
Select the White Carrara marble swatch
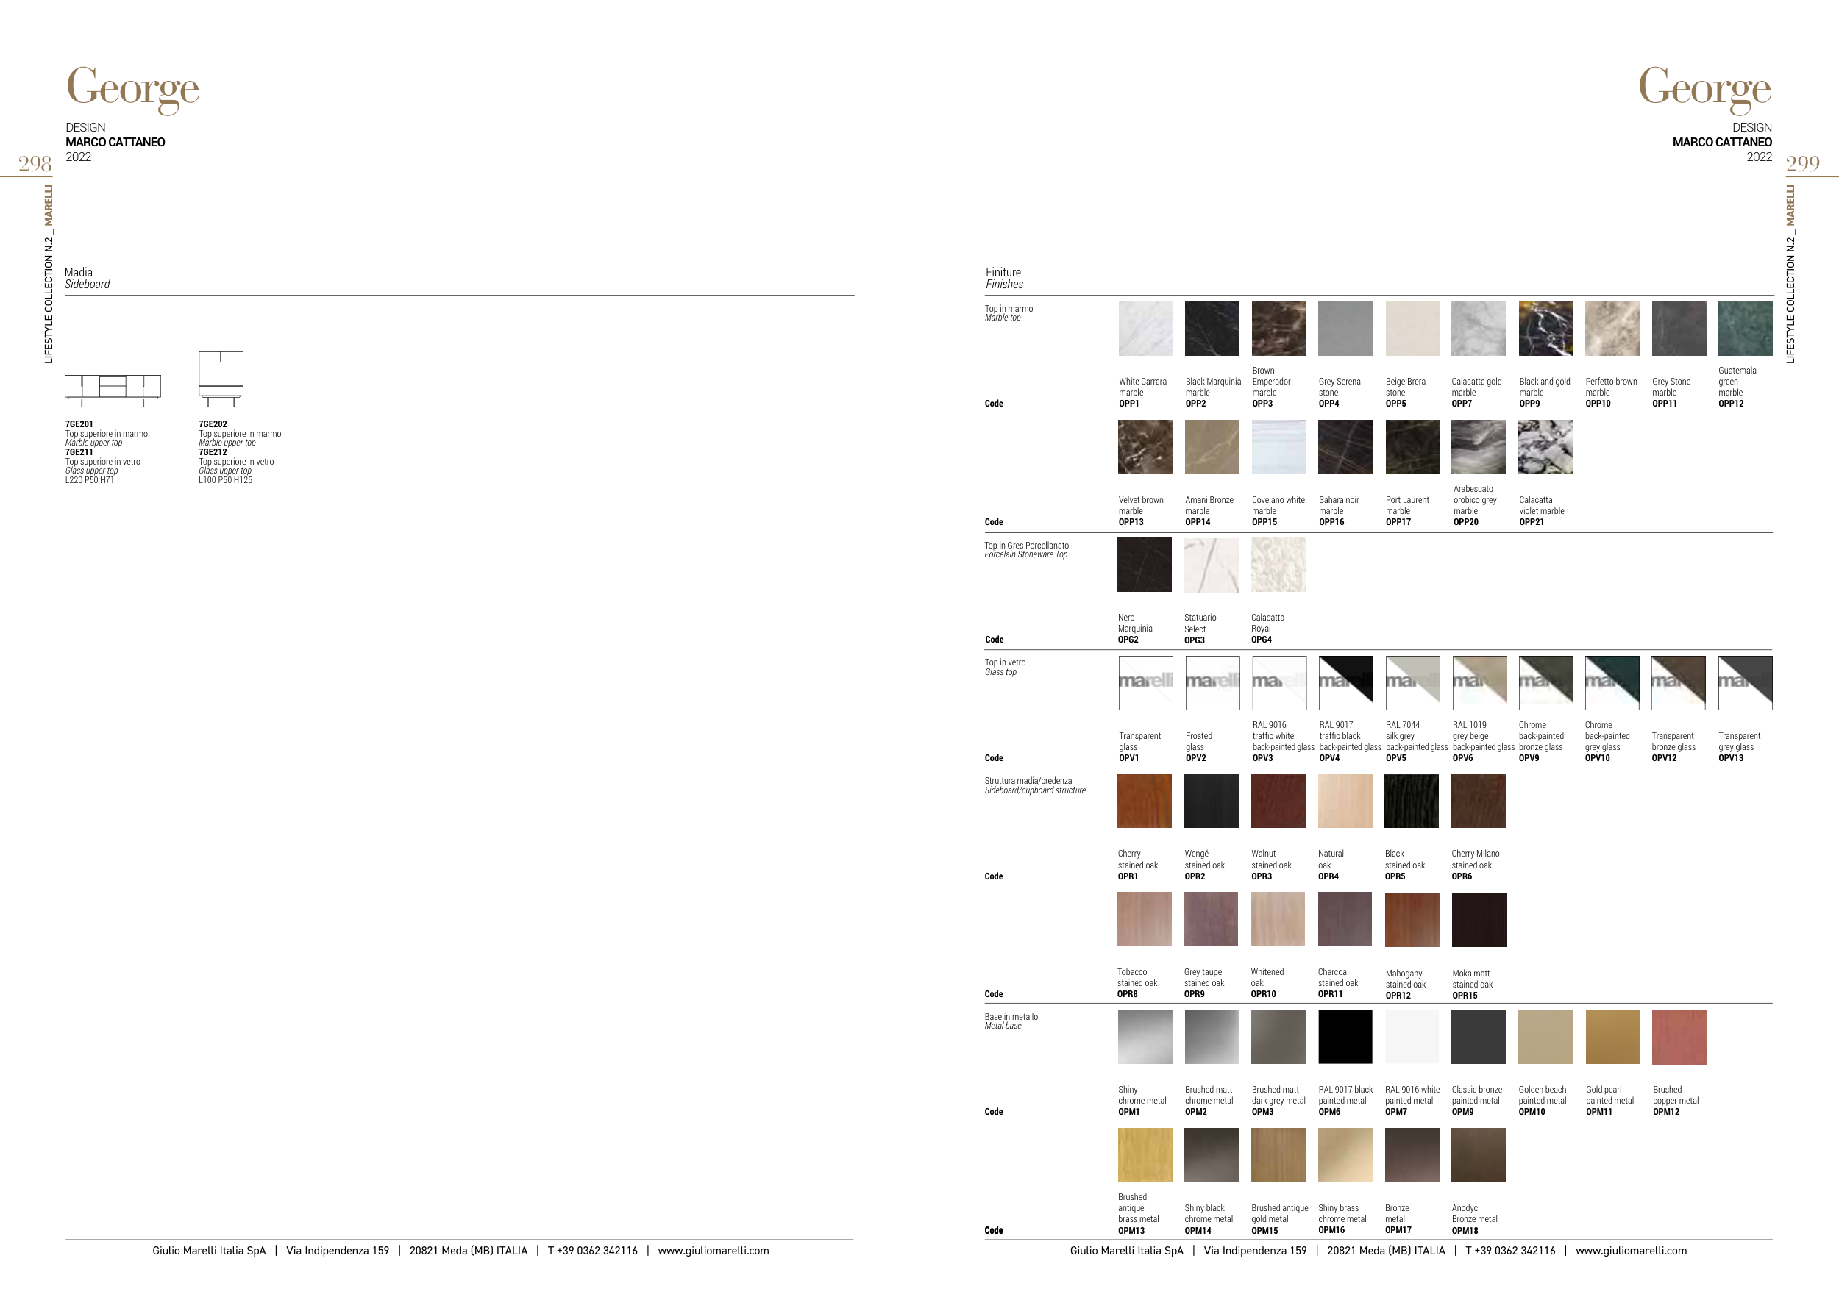(x=1145, y=328)
